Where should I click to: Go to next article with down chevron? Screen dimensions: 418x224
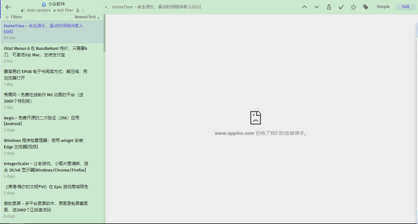(316, 7)
